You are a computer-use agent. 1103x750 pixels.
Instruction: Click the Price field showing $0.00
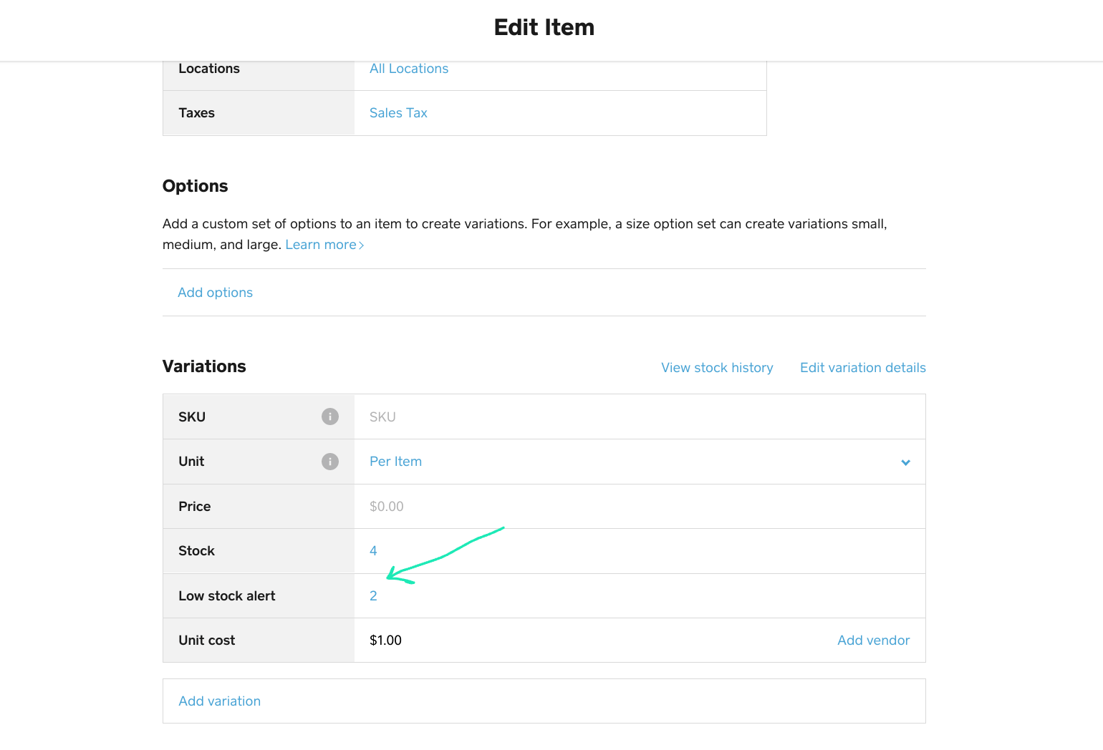tap(387, 507)
